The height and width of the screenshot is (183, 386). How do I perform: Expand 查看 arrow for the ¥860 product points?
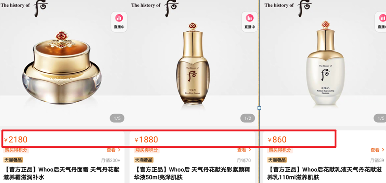(x=378, y=150)
